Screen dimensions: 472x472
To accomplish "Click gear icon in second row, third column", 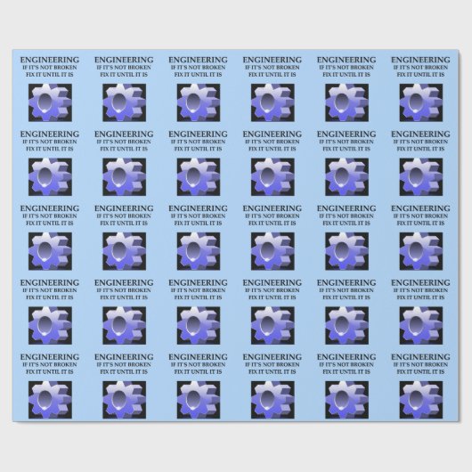I will (x=199, y=177).
